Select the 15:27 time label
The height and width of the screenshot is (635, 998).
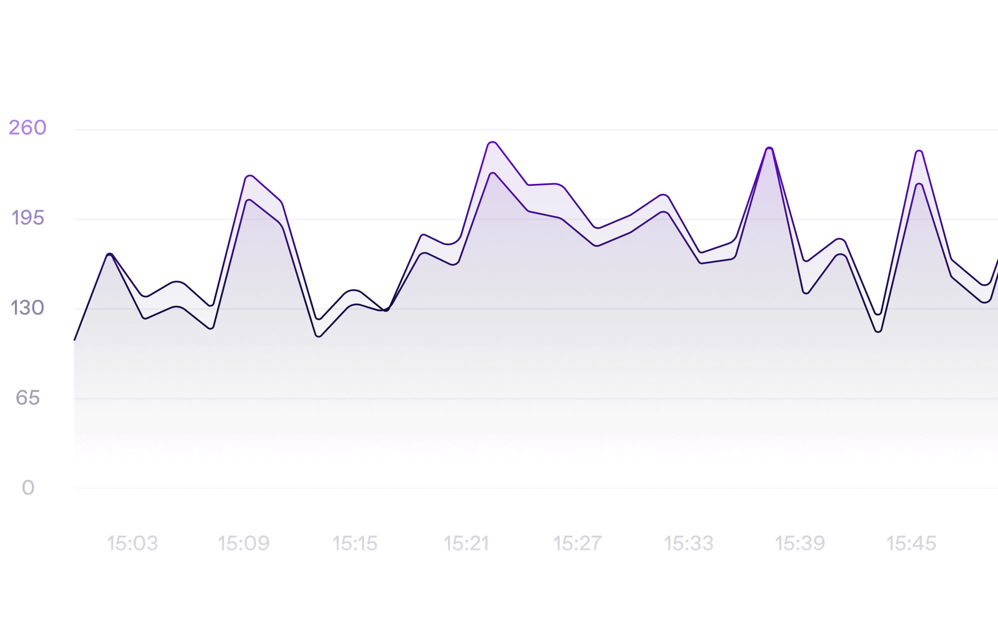tap(577, 544)
